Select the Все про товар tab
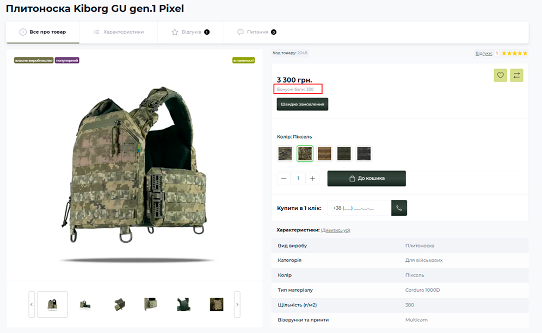The height and width of the screenshot is (333, 542). (42, 32)
